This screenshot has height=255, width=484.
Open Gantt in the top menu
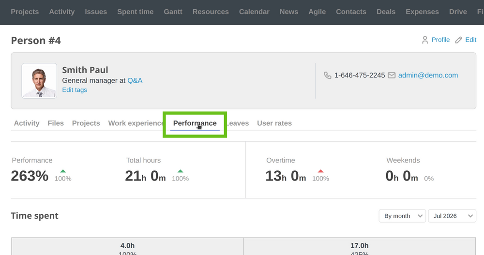(x=173, y=12)
